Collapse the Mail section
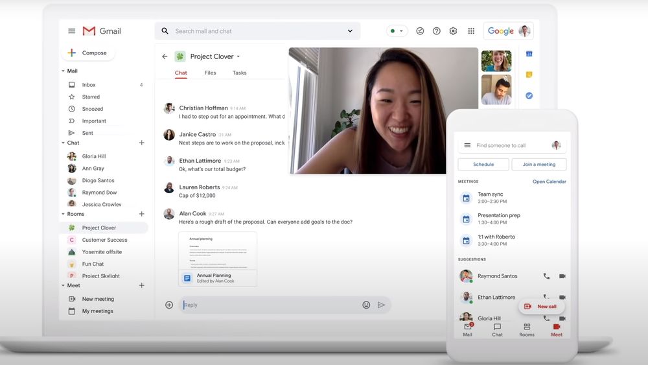648x365 pixels. 64,71
